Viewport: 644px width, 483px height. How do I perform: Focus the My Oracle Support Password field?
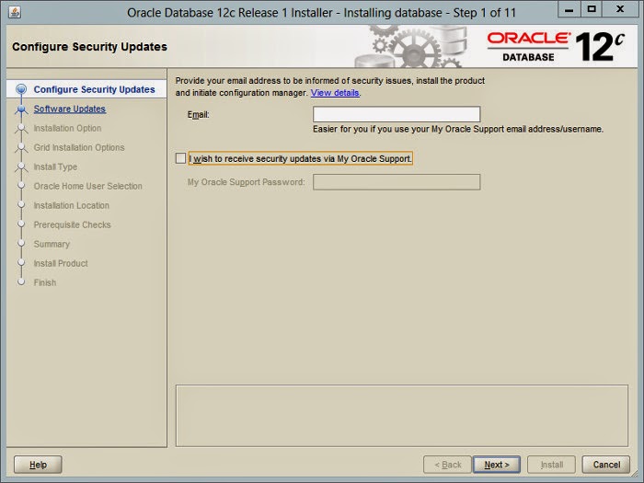397,182
